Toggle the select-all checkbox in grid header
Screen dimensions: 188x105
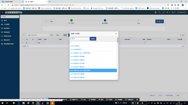(23, 39)
